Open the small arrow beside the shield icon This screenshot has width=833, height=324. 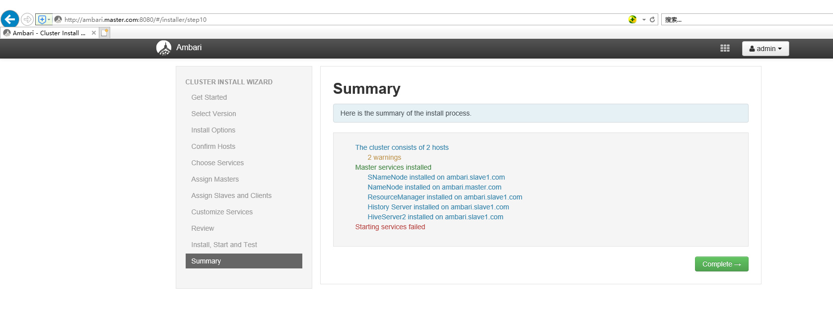49,20
